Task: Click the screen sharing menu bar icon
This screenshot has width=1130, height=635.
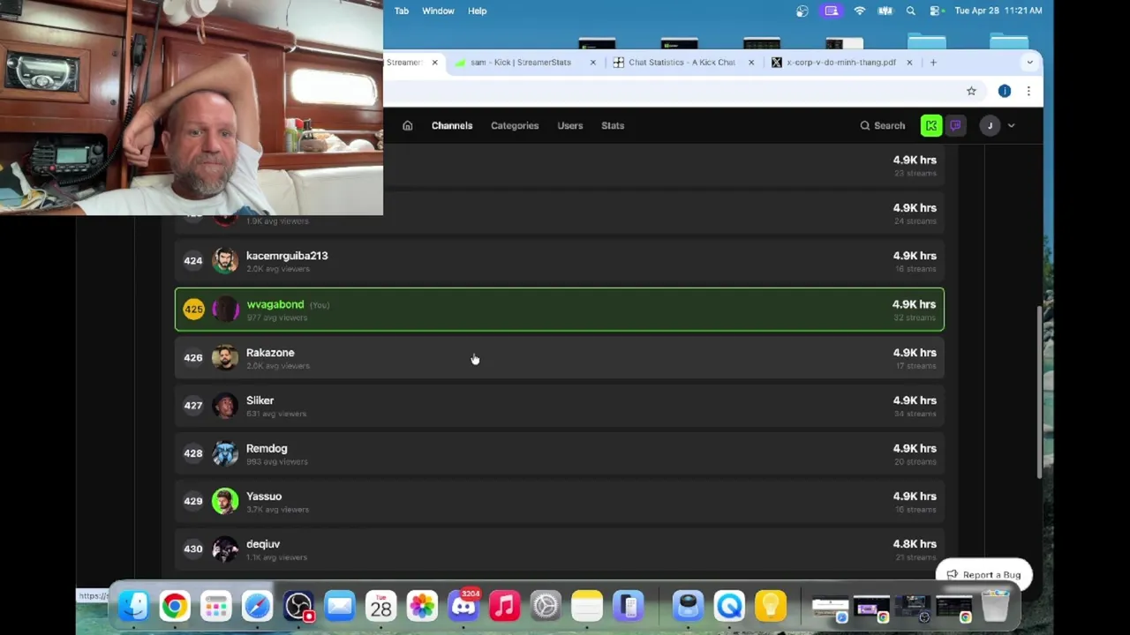Action: 831,11
